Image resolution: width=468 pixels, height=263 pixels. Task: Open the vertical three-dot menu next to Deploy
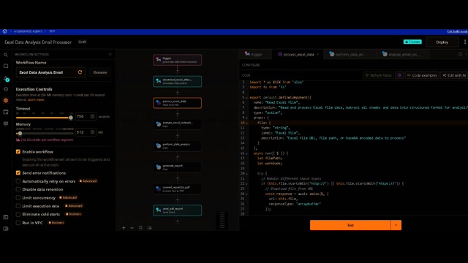coord(465,42)
